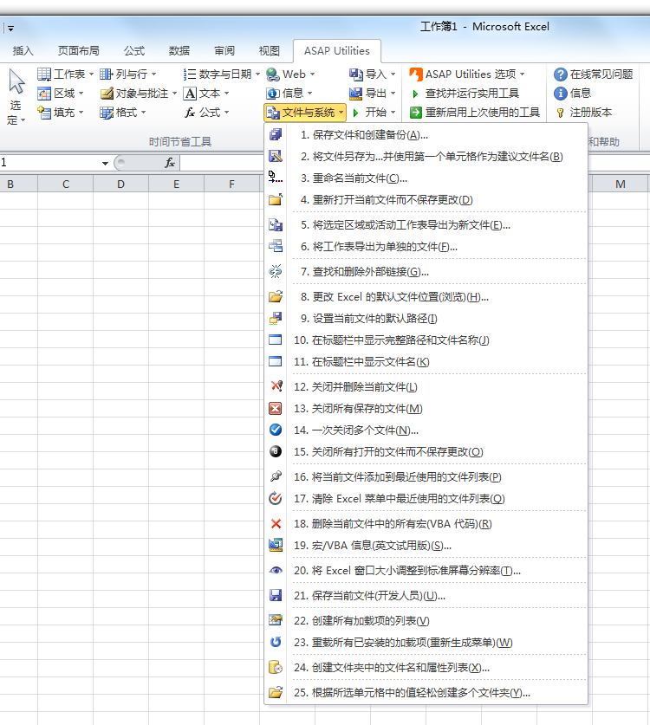Switch to the 页面布局 ribbon tab
Viewport: 650px width, 725px height.
[x=78, y=50]
